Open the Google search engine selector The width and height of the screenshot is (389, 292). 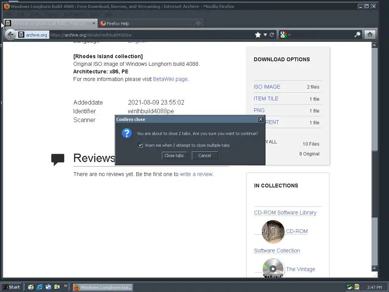(285, 35)
